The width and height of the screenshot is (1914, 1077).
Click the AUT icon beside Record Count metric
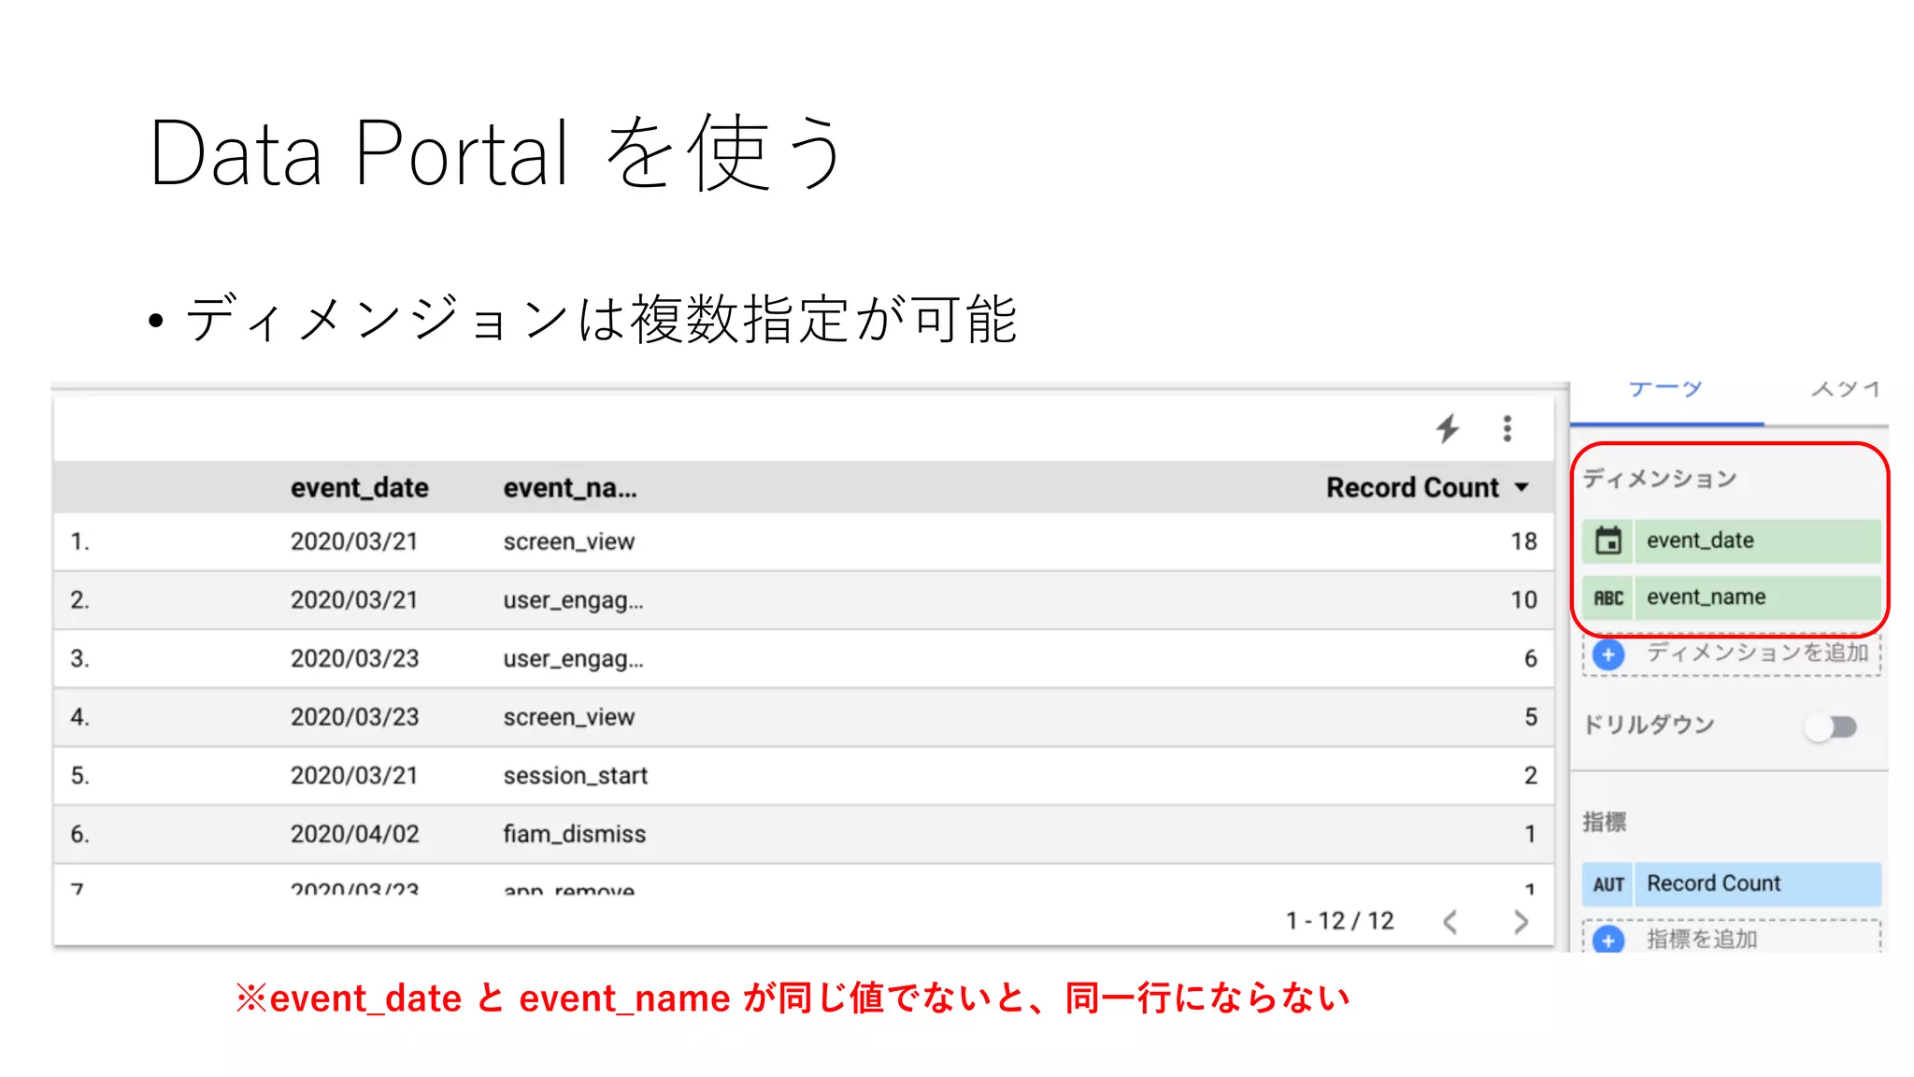tap(1607, 884)
